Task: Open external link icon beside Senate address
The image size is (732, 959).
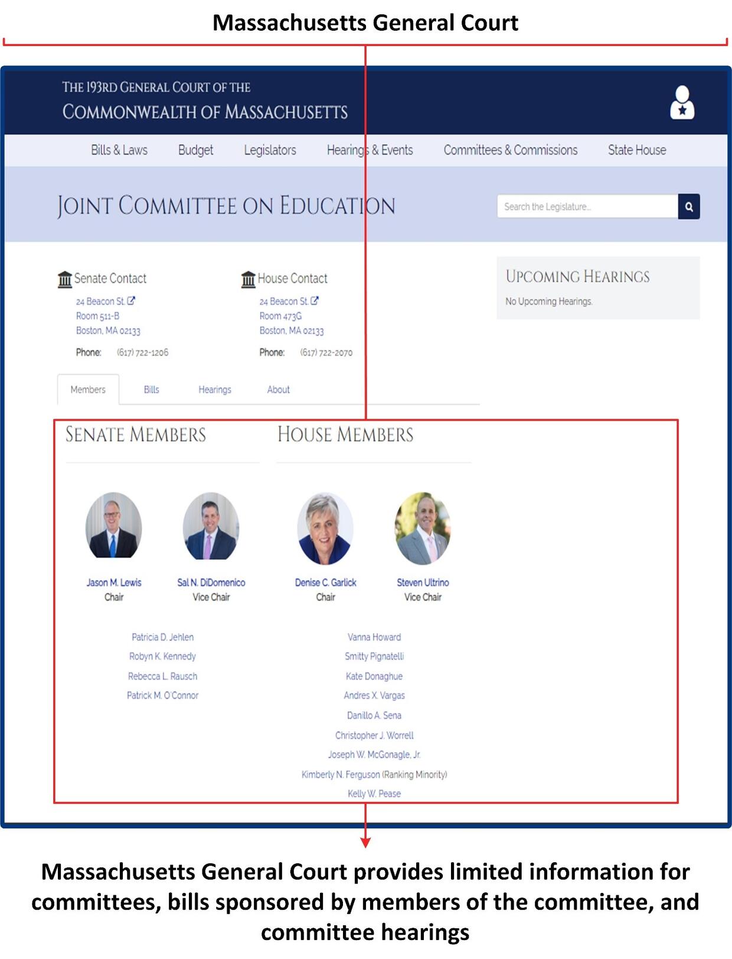Action: (x=131, y=301)
